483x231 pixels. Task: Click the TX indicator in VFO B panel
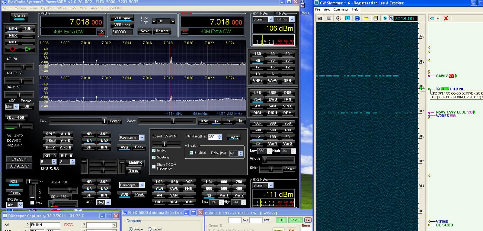[x=184, y=31]
